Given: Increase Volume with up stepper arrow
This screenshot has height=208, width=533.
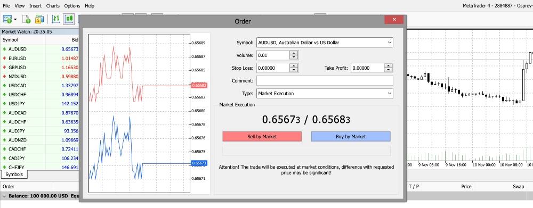Looking at the screenshot, I should tap(294, 53).
